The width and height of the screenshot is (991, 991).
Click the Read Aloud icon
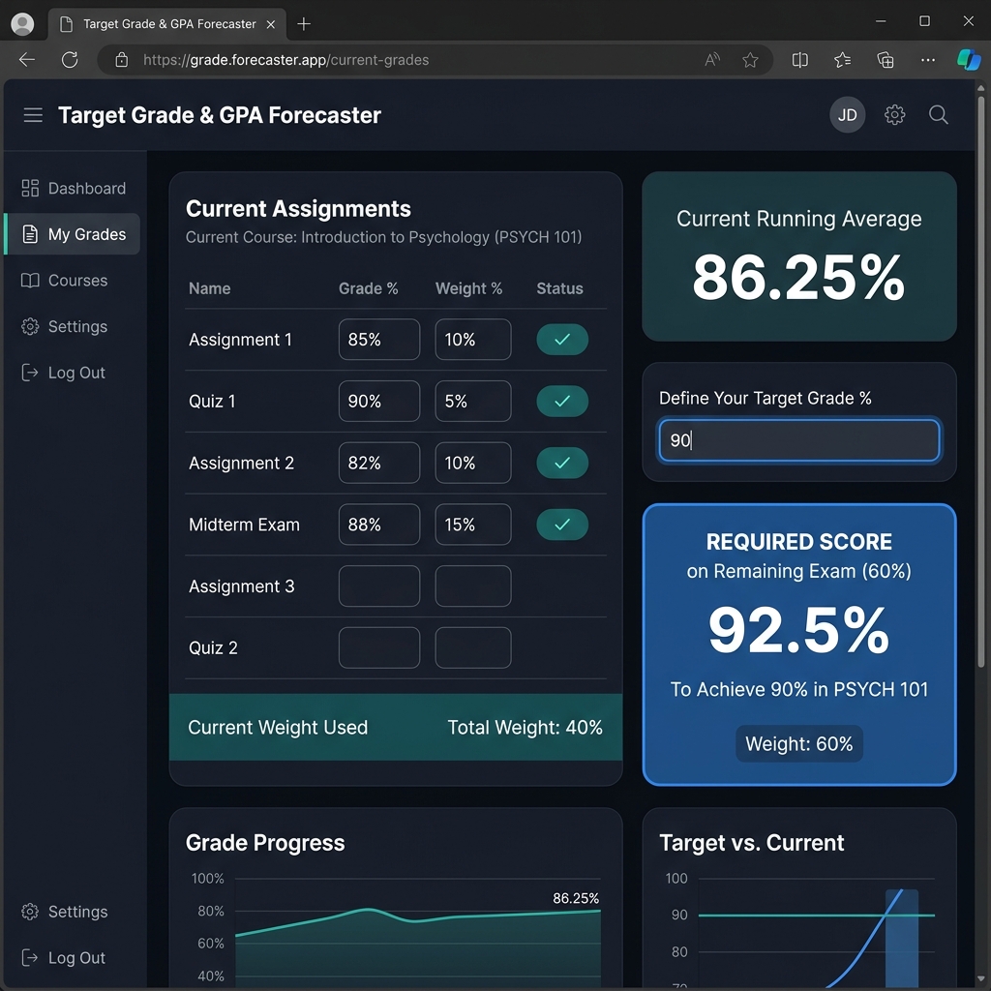712,60
